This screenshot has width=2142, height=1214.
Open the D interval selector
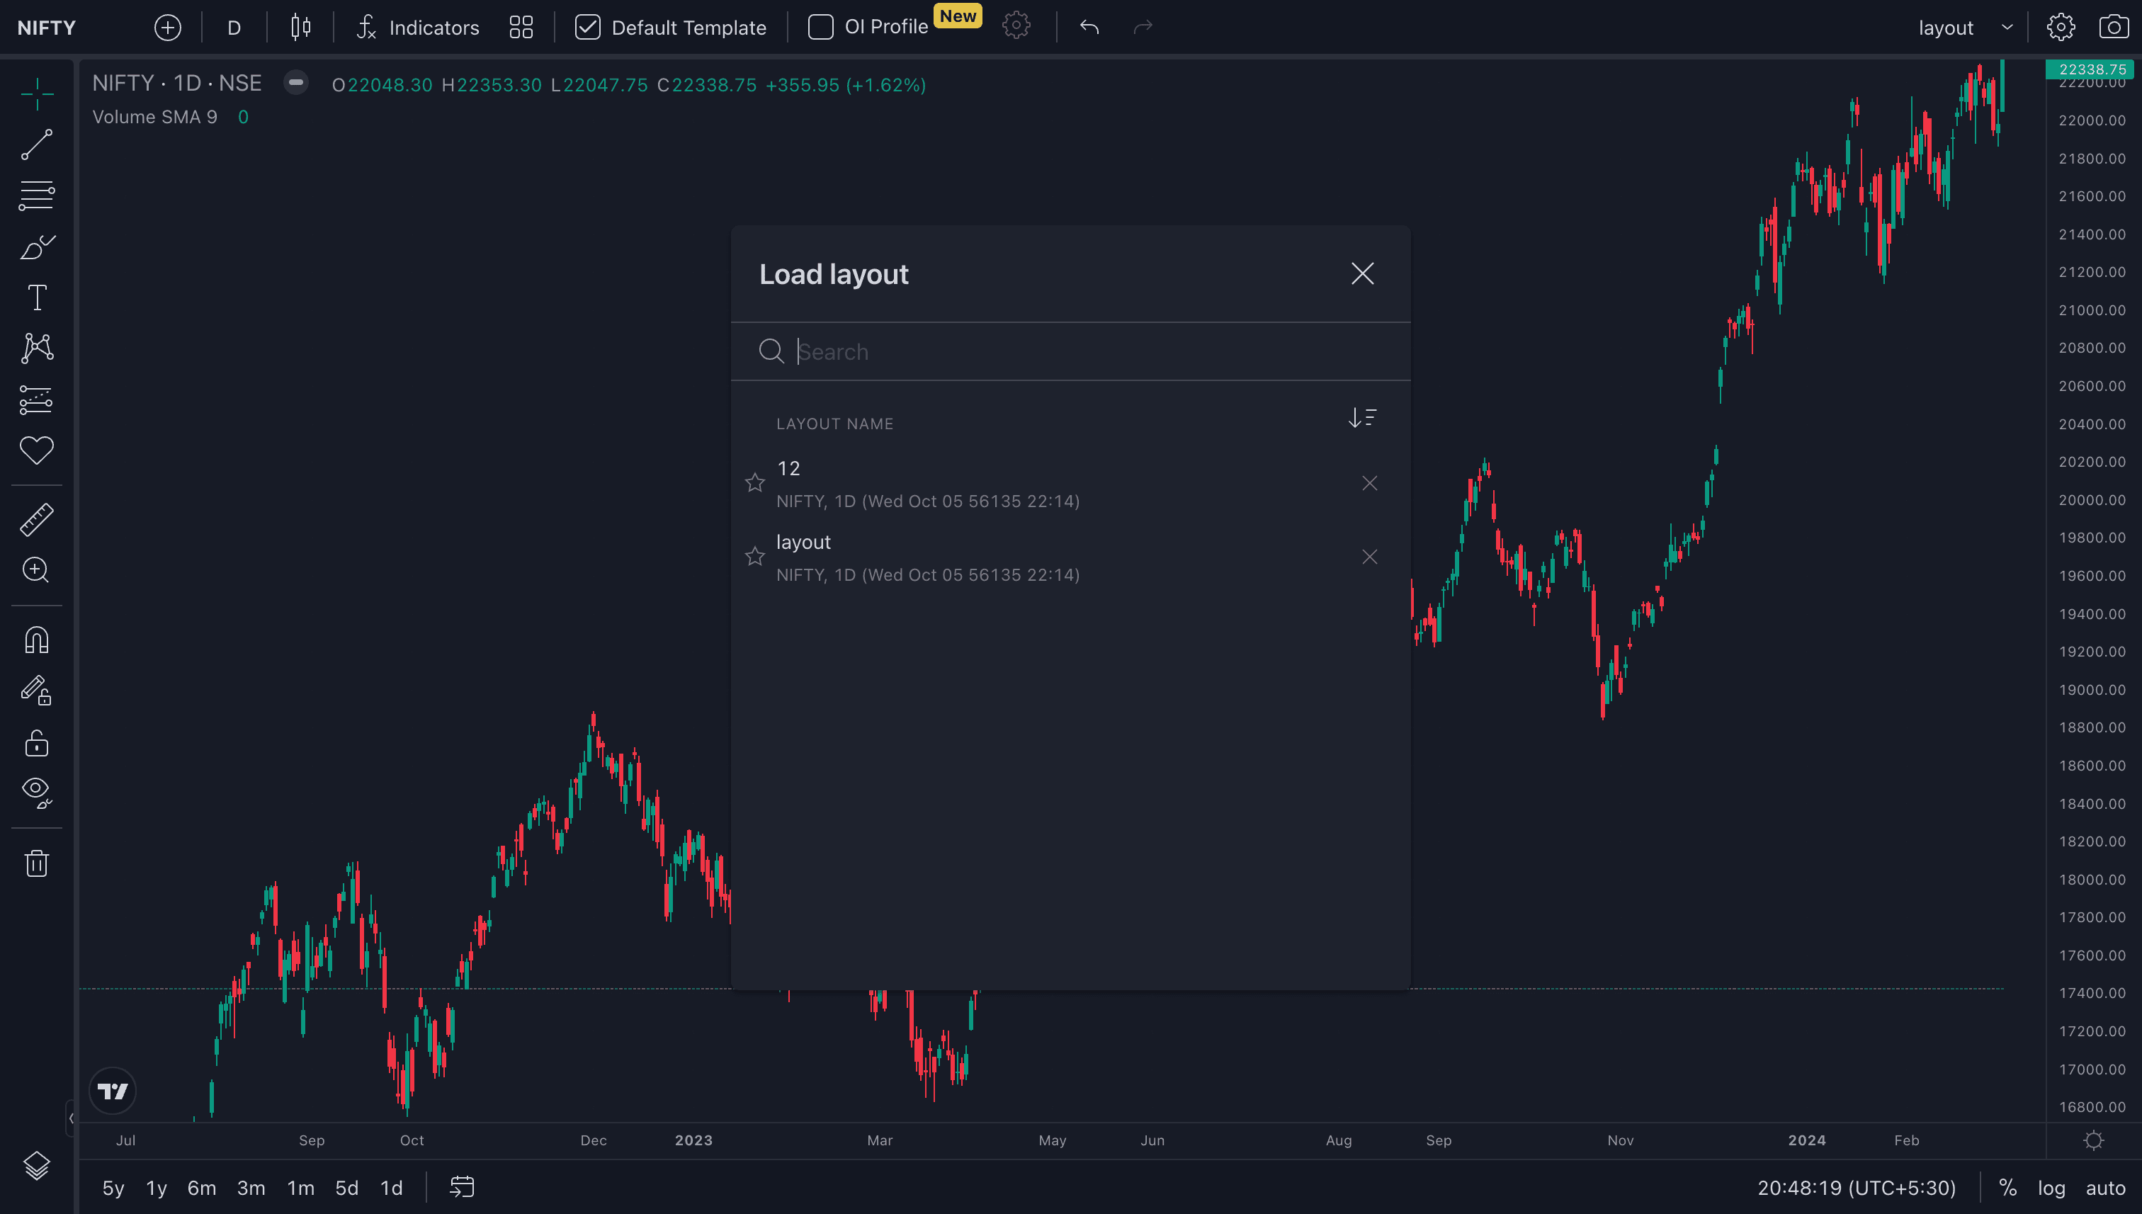[234, 28]
